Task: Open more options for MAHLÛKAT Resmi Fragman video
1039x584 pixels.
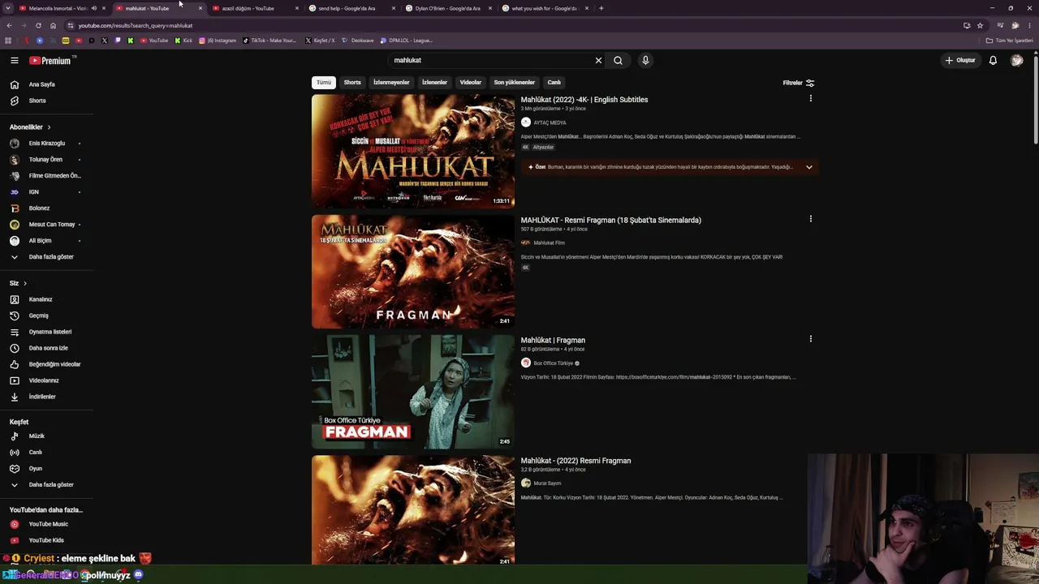Action: 810,219
